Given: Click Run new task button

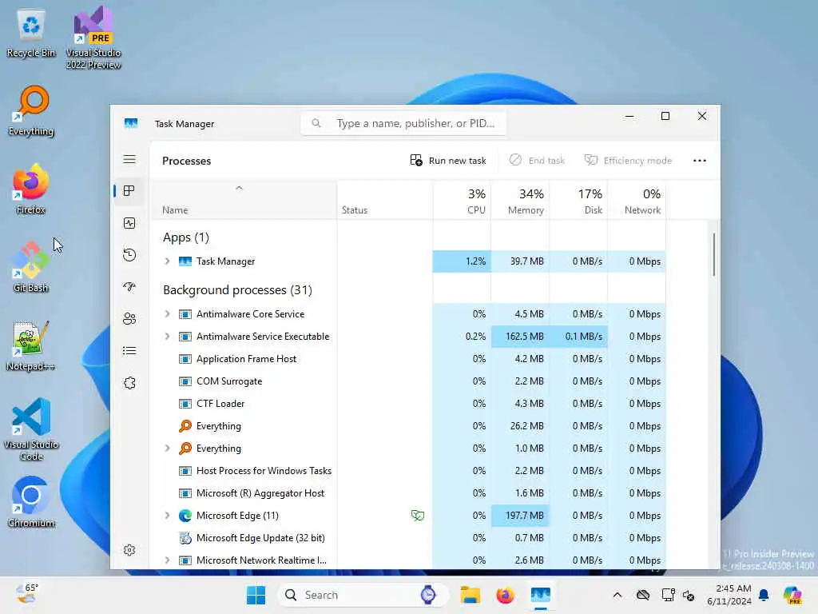Looking at the screenshot, I should pos(448,161).
